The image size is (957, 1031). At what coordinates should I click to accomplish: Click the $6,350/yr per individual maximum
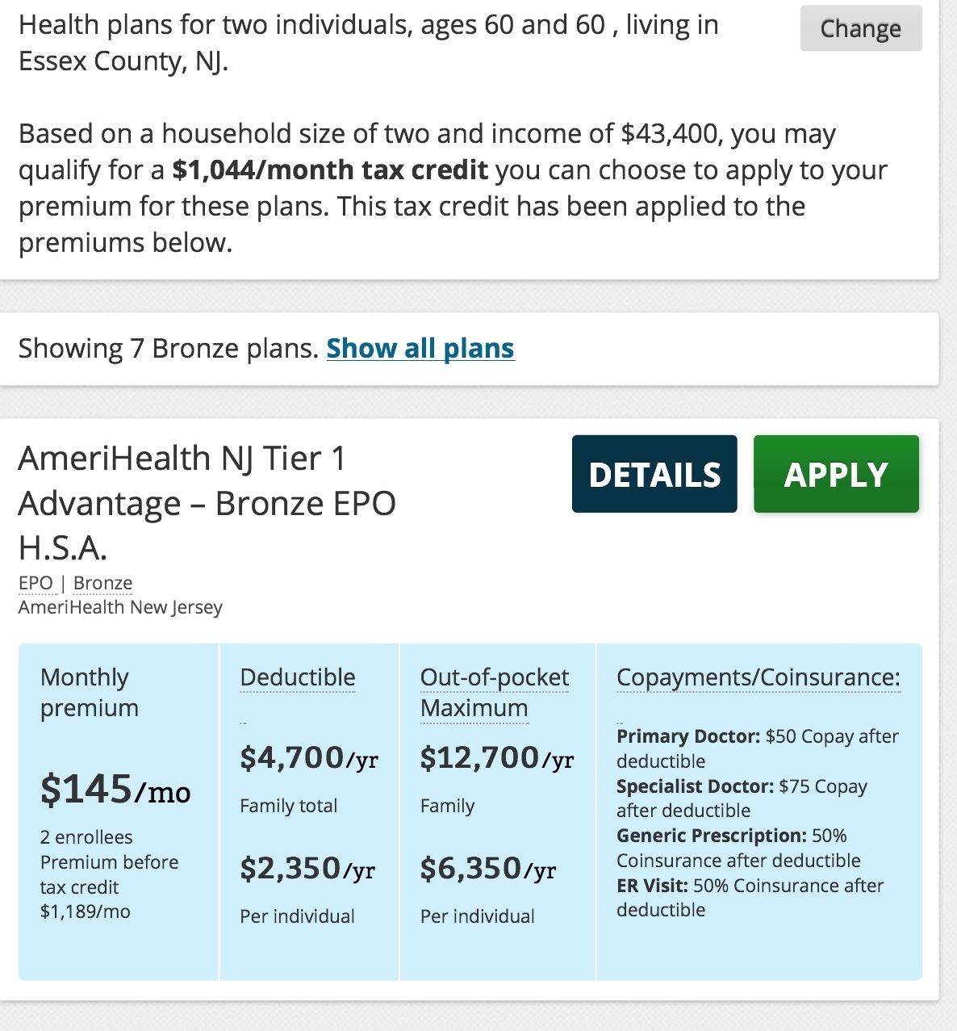click(487, 868)
